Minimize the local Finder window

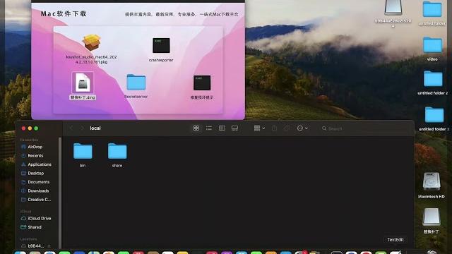pyautogui.click(x=30, y=128)
